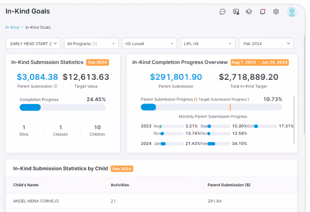Click the Nov 13.74% monthly progress bar
Viewport: 310px width, 212px height.
point(172,134)
